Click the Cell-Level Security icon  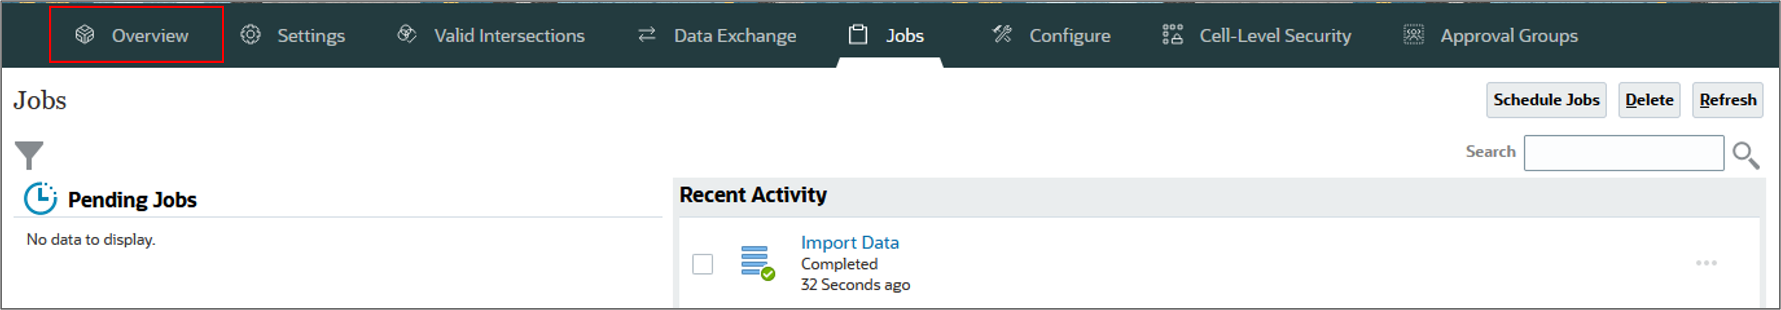(1173, 34)
